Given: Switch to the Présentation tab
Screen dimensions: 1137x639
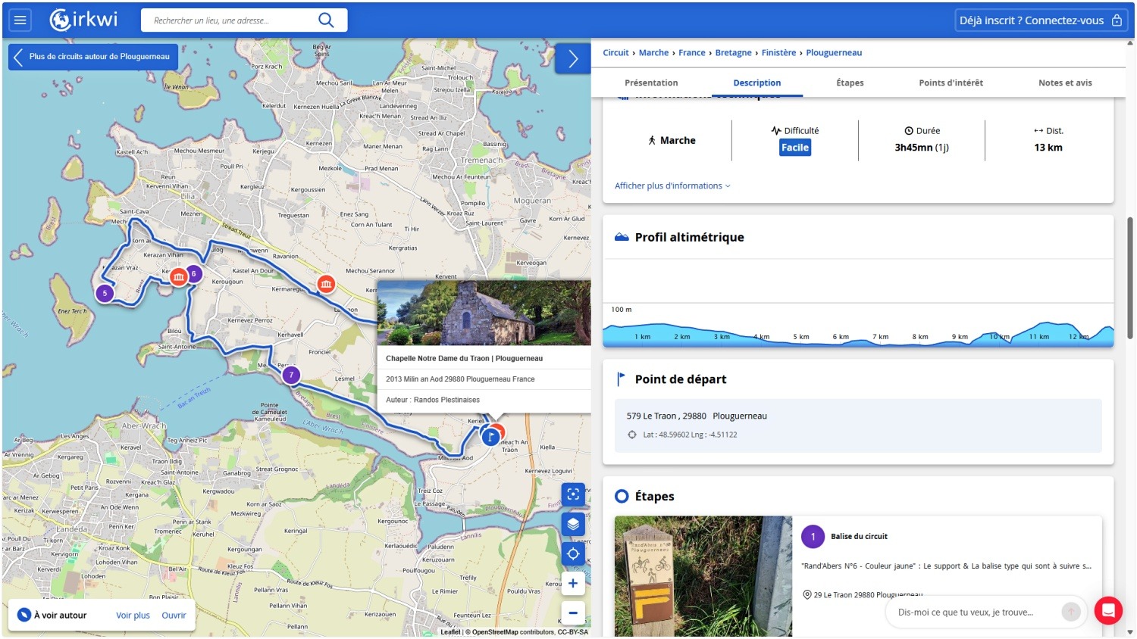Looking at the screenshot, I should [x=651, y=83].
